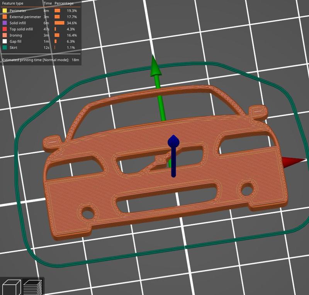Viewport: 309px width, 295px height.
Task: Click the red X-axis arrow tip
Action: pyautogui.click(x=293, y=162)
